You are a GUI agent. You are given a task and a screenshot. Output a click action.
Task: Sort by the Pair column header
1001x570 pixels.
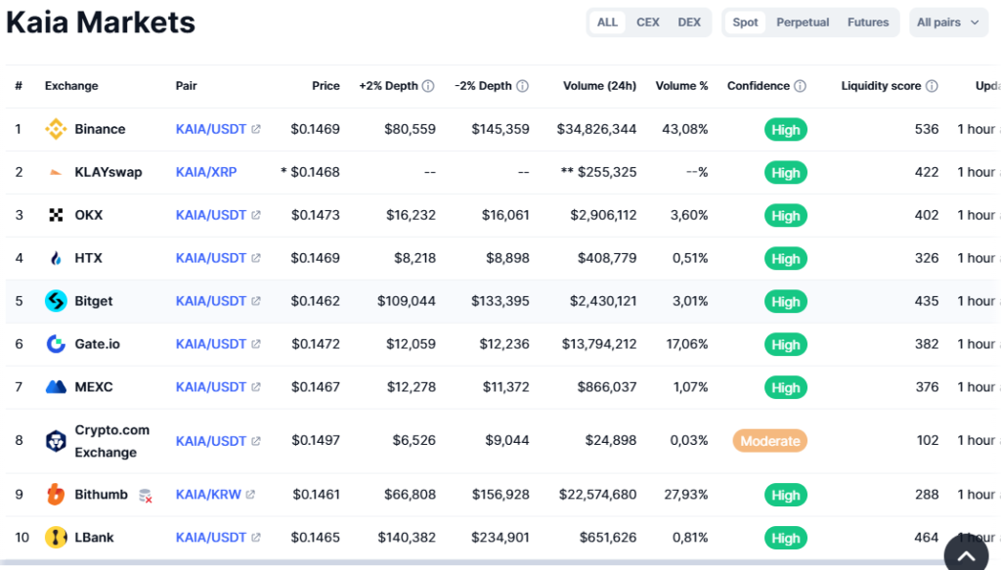187,85
